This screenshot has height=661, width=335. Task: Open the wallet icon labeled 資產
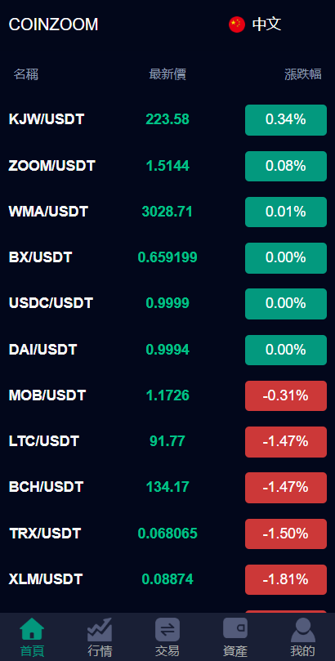[235, 628]
